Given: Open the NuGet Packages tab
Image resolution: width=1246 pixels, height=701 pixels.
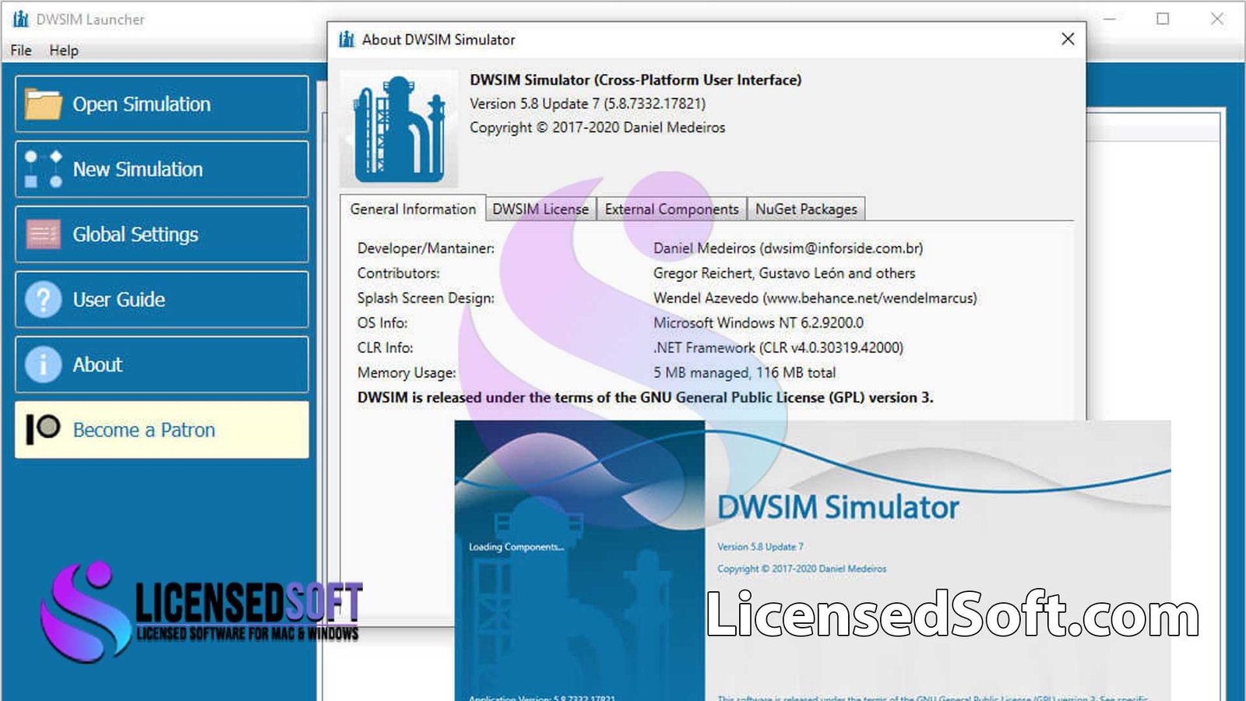Looking at the screenshot, I should pyautogui.click(x=806, y=209).
